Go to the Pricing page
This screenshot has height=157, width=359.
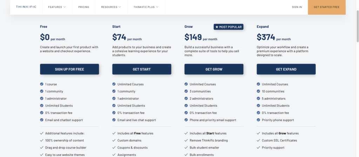tap(83, 7)
